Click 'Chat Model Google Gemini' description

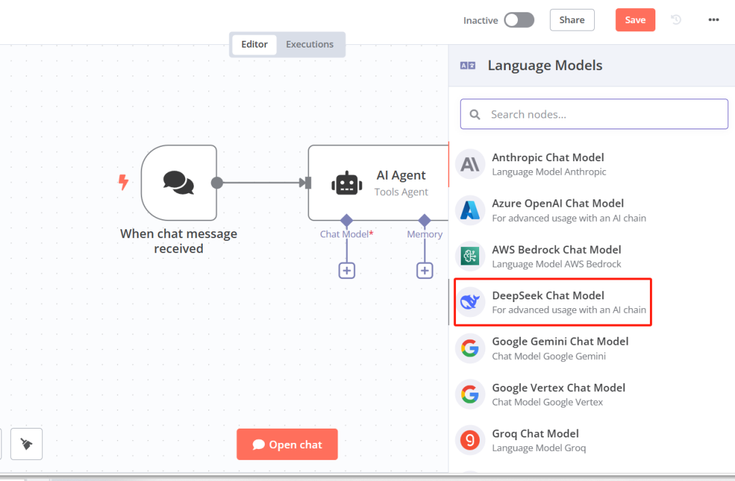[x=549, y=356]
